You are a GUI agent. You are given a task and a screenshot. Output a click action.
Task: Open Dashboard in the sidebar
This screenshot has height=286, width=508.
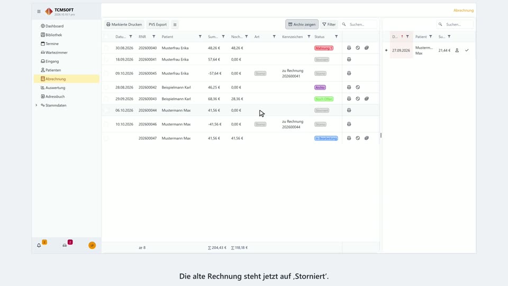[67, 26]
